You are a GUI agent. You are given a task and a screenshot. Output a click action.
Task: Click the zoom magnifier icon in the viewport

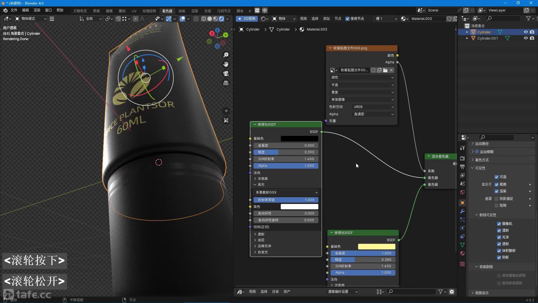coord(226,55)
